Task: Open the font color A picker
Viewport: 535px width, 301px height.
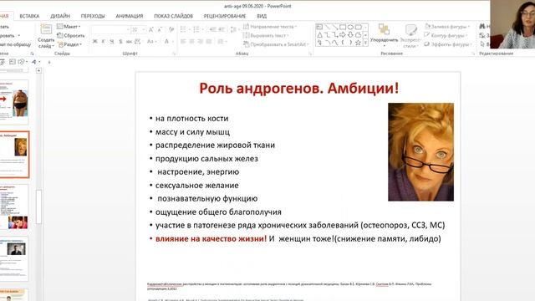Action: (167, 42)
